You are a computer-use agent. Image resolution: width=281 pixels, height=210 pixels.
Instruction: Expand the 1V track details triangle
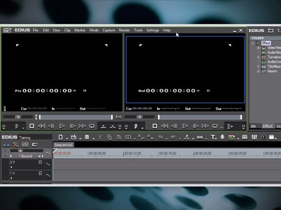[12, 178]
